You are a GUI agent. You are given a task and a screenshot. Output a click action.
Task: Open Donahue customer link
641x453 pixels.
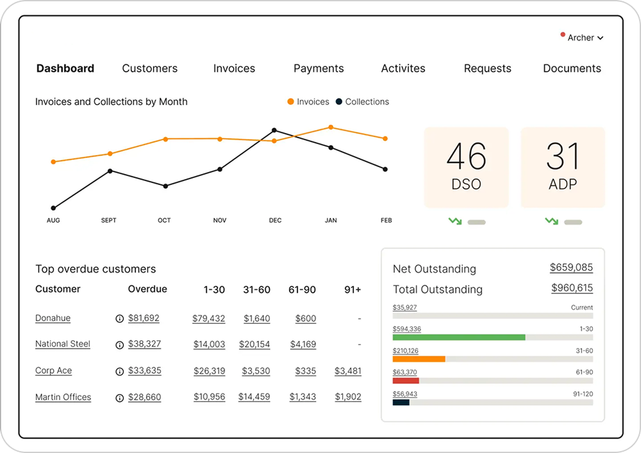pyautogui.click(x=53, y=318)
